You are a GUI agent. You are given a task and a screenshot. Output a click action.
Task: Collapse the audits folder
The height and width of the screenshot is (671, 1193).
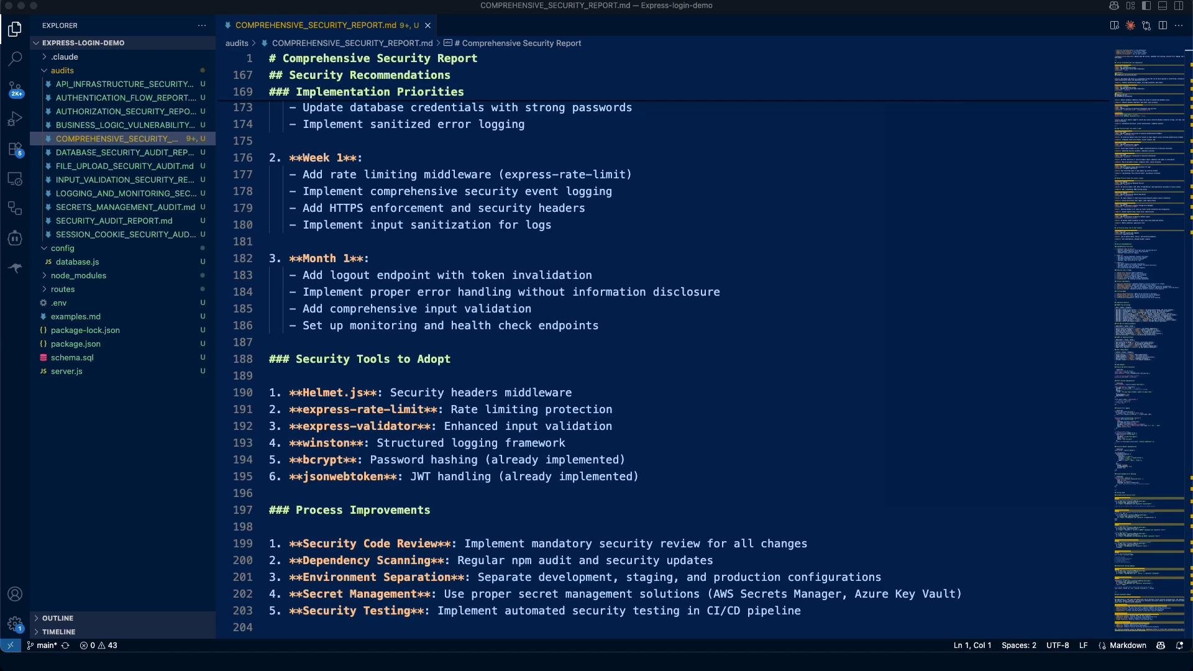(x=122, y=70)
